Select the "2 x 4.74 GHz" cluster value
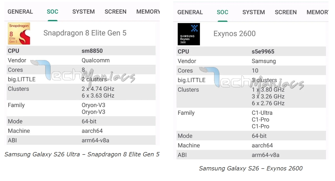Screen dimensions: 335x181 (98, 89)
